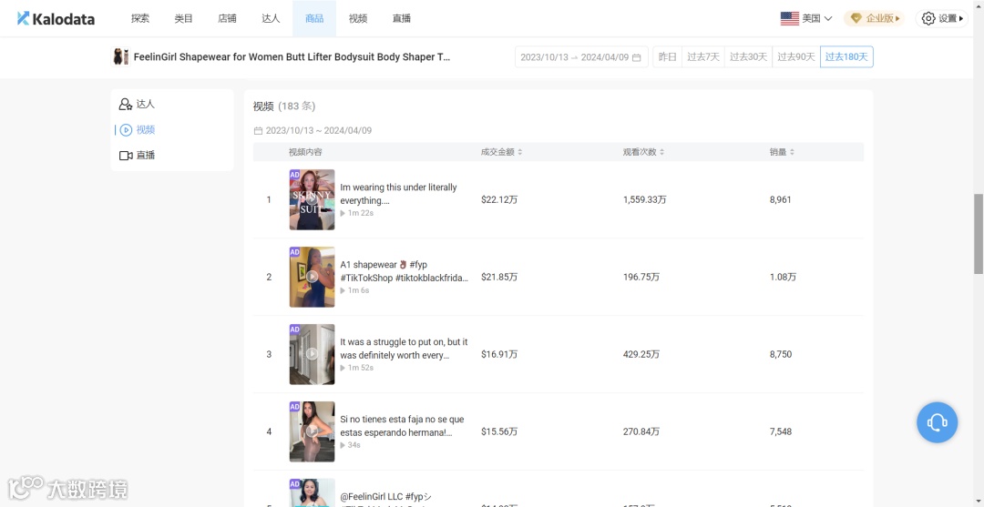Click the AD badge on SKINNY SUIT video
Image resolution: width=984 pixels, height=507 pixels.
(295, 175)
